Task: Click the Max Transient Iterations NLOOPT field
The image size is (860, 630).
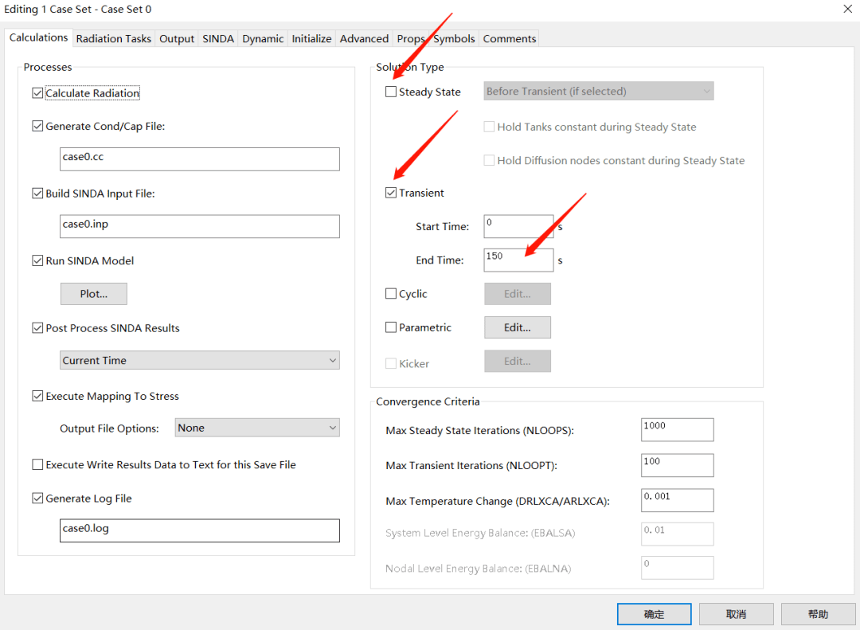Action: (678, 465)
